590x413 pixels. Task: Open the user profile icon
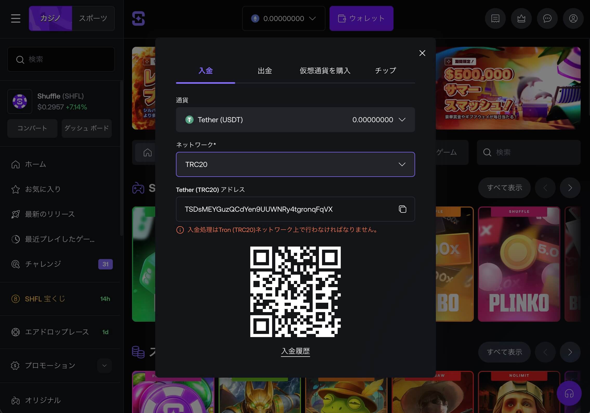click(573, 18)
